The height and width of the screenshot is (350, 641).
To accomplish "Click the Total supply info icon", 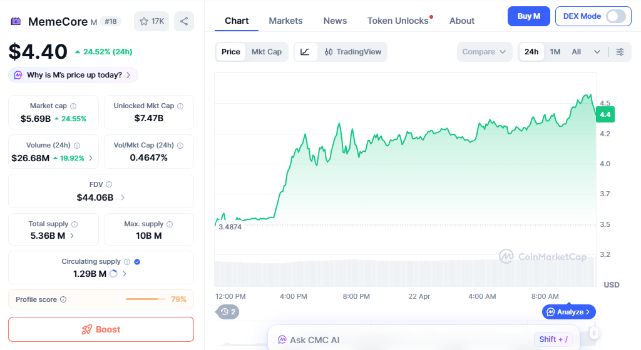I will pyautogui.click(x=74, y=224).
